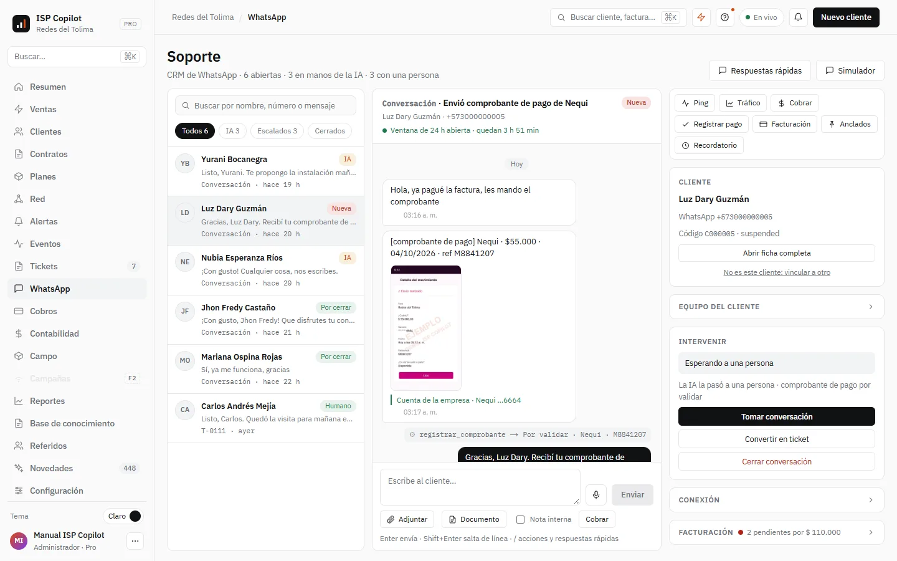Click the Ping quick action
The height and width of the screenshot is (561, 897).
(x=695, y=103)
